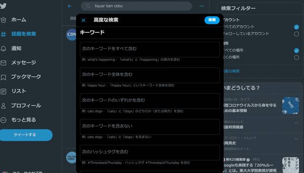This screenshot has height=173, width=304.
Task: Open the three-dot menu next to search bar
Action: (x=202, y=6)
